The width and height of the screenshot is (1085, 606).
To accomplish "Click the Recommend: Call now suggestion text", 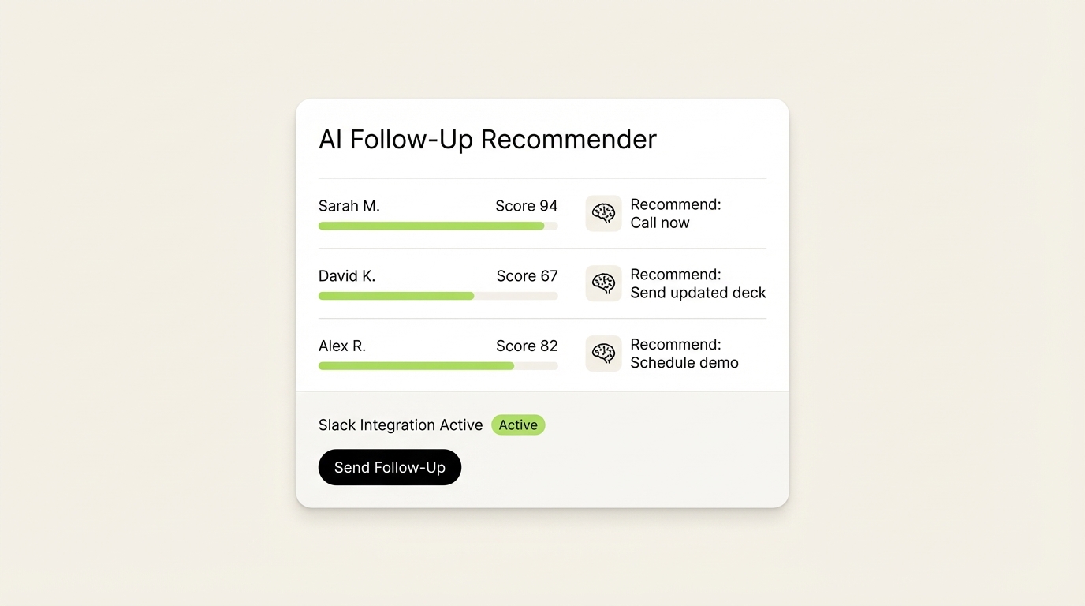I will tap(675, 213).
